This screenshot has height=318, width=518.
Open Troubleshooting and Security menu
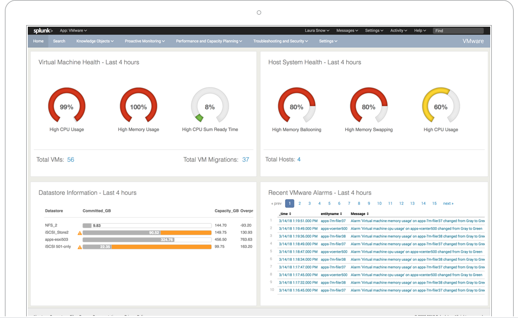281,41
